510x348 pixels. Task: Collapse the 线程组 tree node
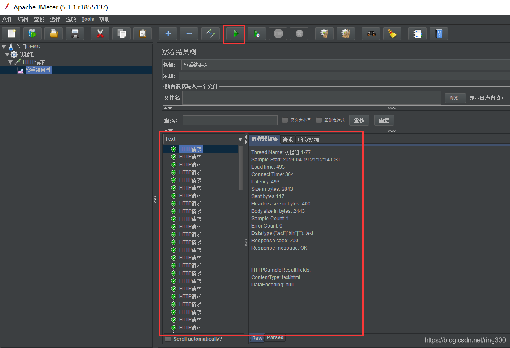(7, 54)
